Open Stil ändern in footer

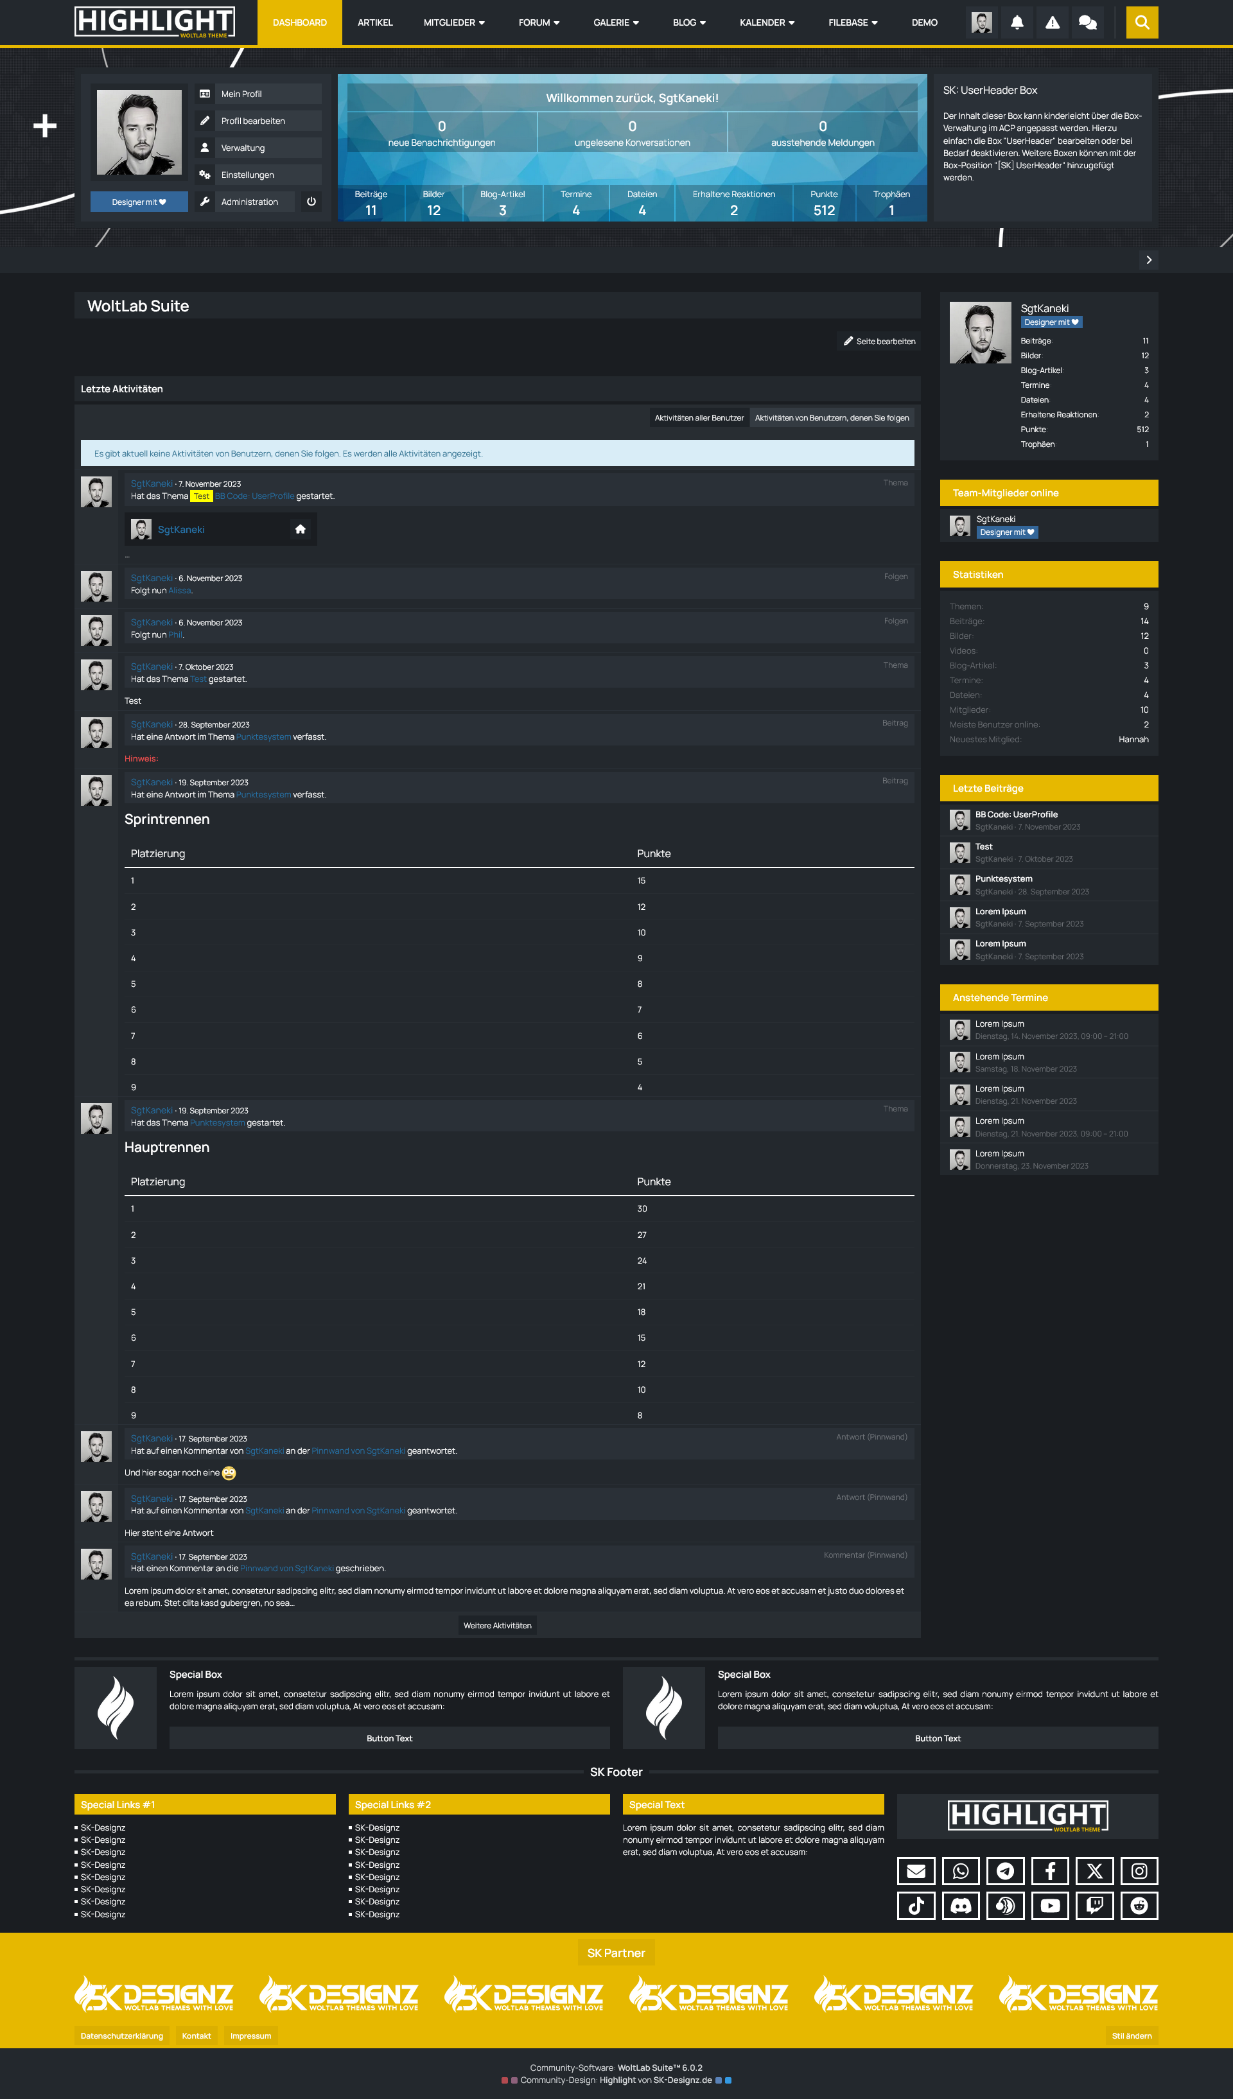[x=1132, y=2035]
